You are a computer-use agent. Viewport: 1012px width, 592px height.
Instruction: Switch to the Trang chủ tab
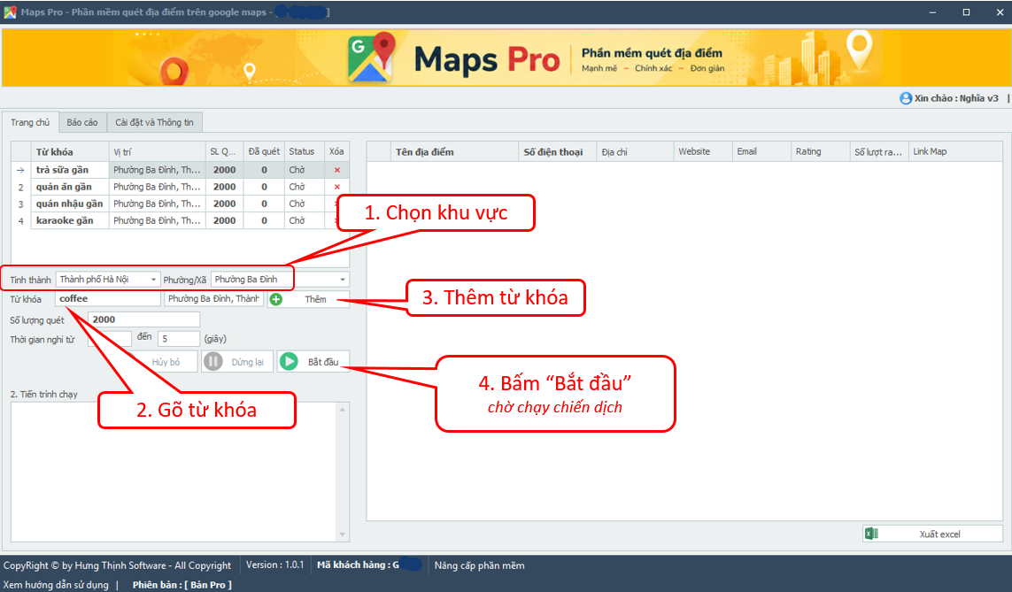click(30, 122)
